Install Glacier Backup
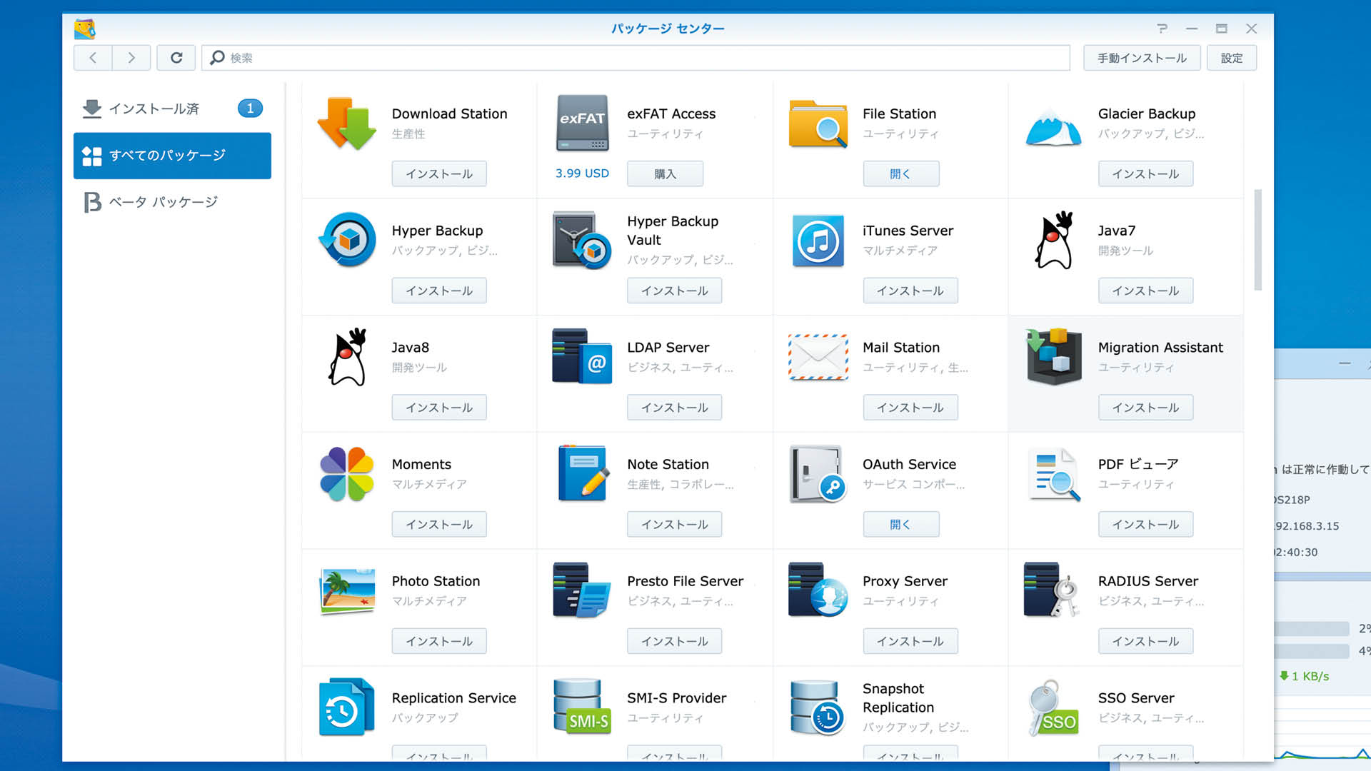Screen dimensions: 1371x771 [1145, 173]
